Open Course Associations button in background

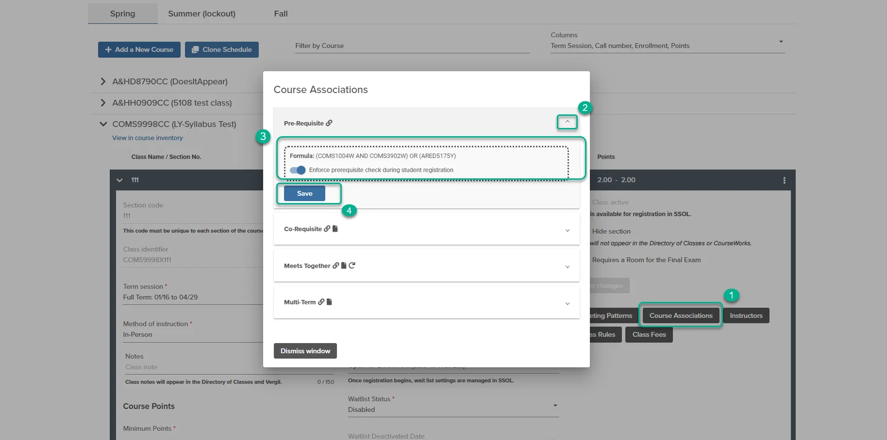point(681,315)
